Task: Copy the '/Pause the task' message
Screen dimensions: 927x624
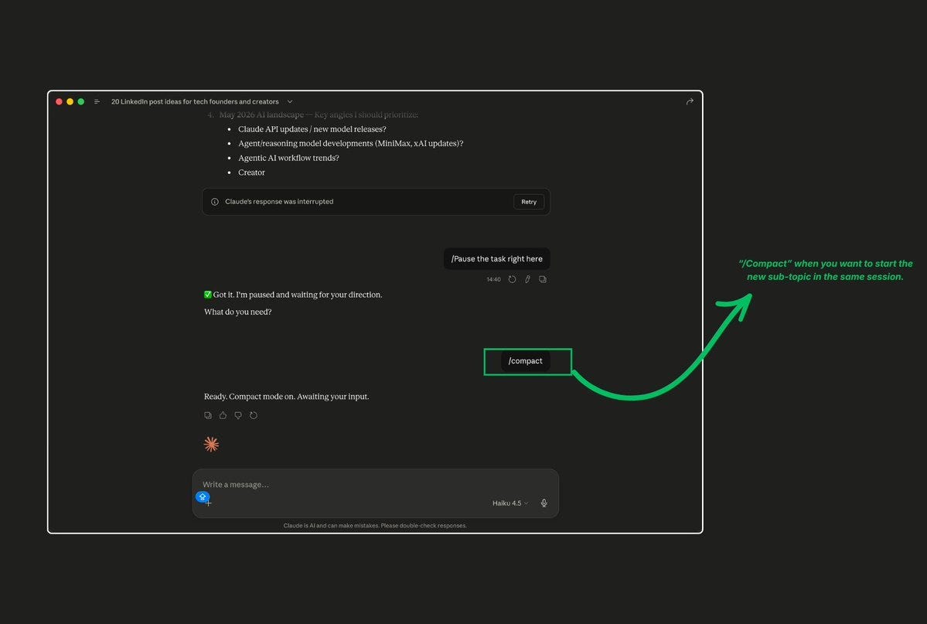Action: (543, 279)
